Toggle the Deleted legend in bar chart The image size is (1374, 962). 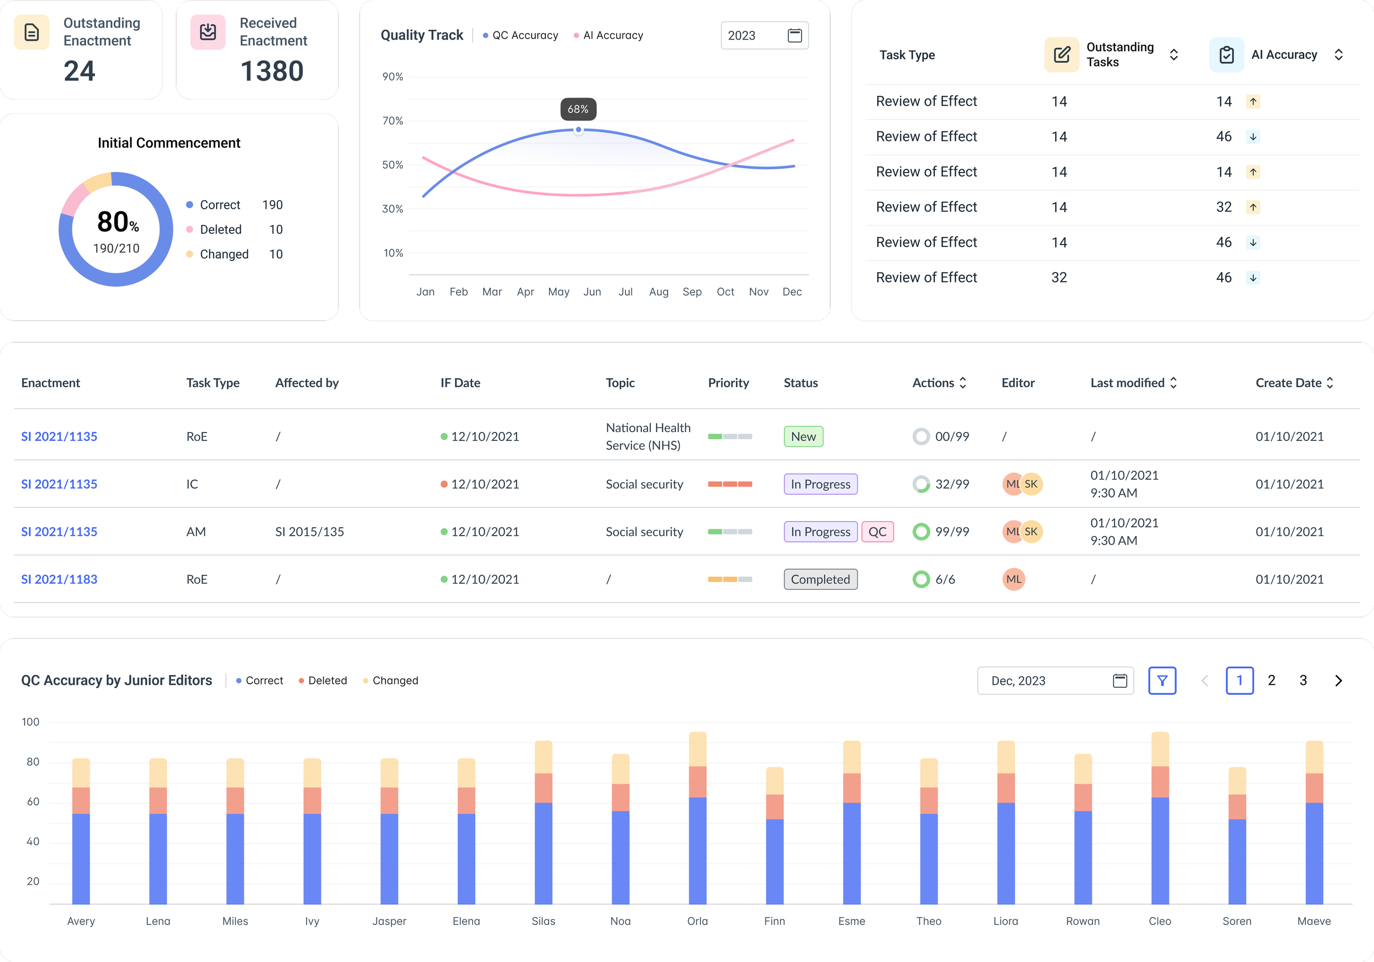(323, 681)
